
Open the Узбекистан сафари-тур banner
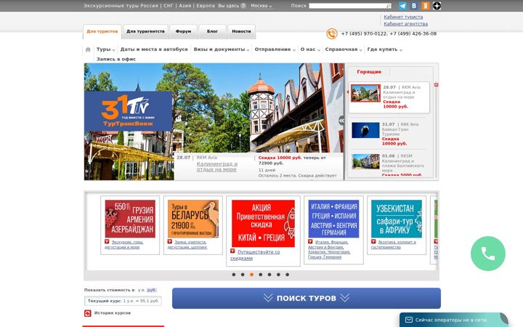[397, 219]
